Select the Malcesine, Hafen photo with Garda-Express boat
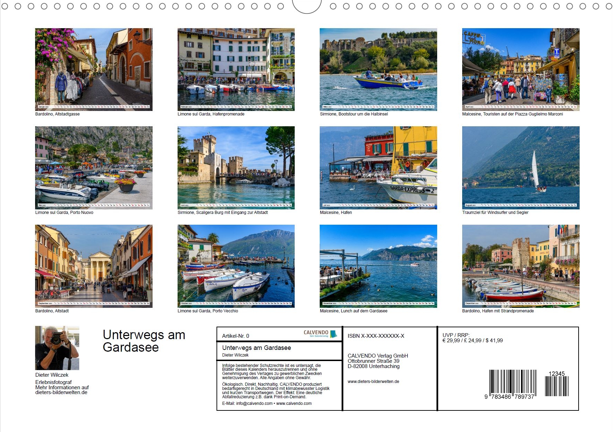Image resolution: width=613 pixels, height=432 pixels. click(378, 168)
